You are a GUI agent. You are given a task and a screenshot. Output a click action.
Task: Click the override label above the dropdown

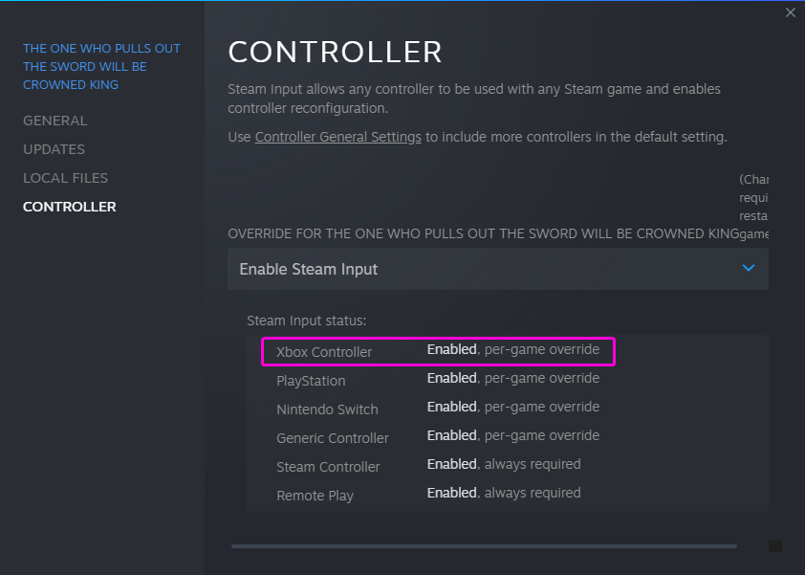[483, 234]
